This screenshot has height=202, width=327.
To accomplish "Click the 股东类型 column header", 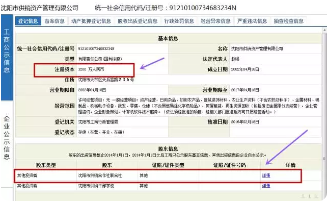I will pyautogui.click(x=46, y=165).
